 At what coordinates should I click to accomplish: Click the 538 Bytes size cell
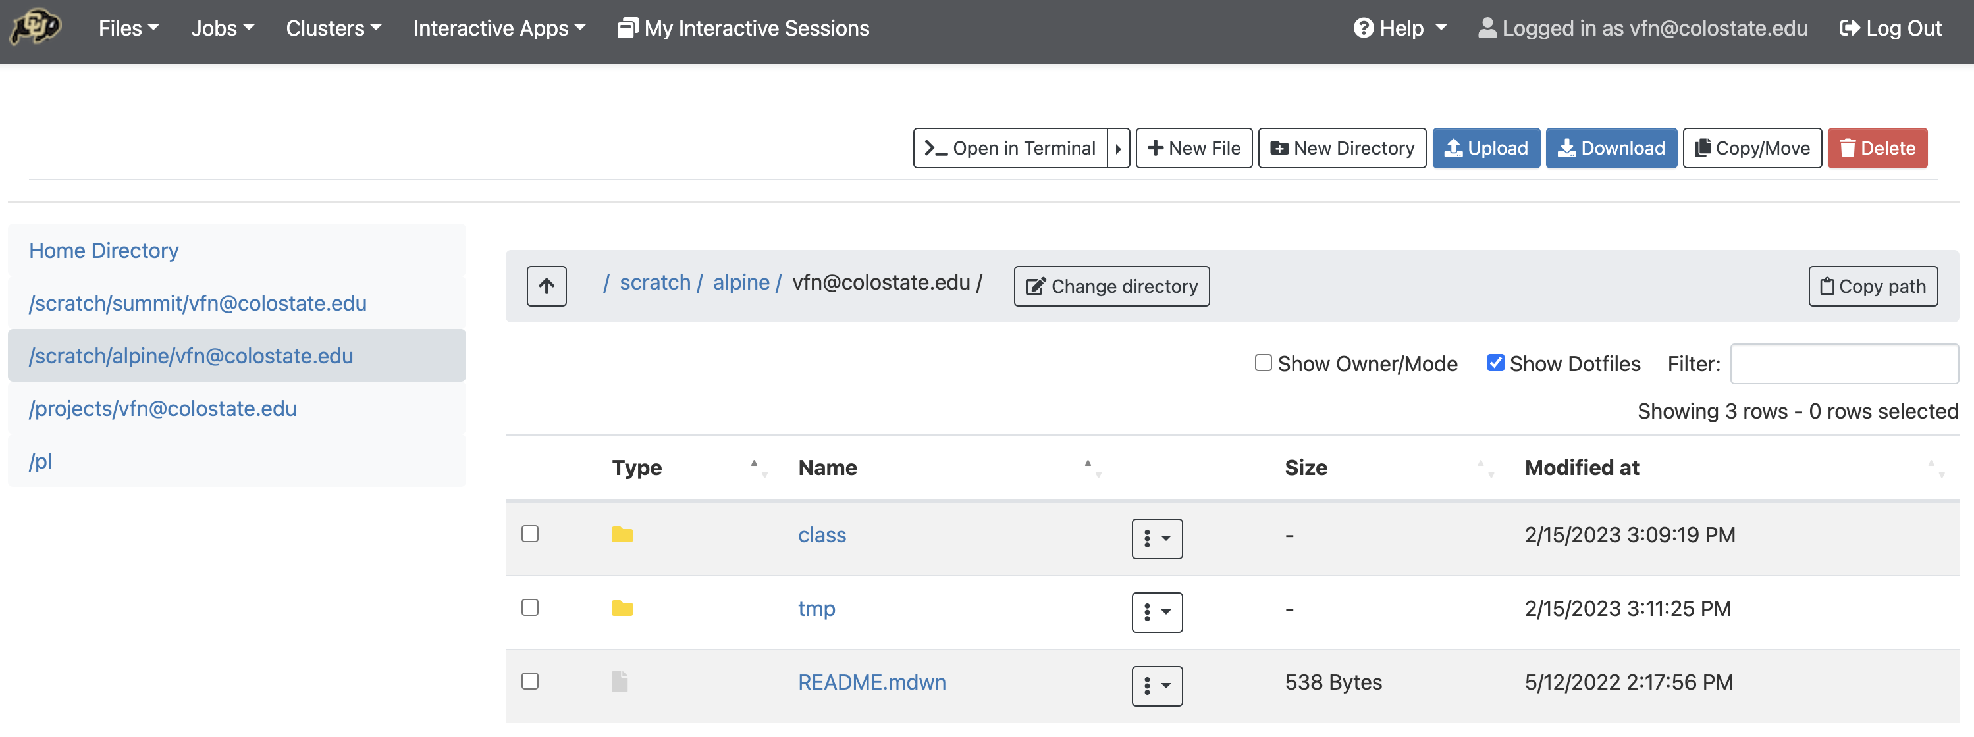(1333, 682)
